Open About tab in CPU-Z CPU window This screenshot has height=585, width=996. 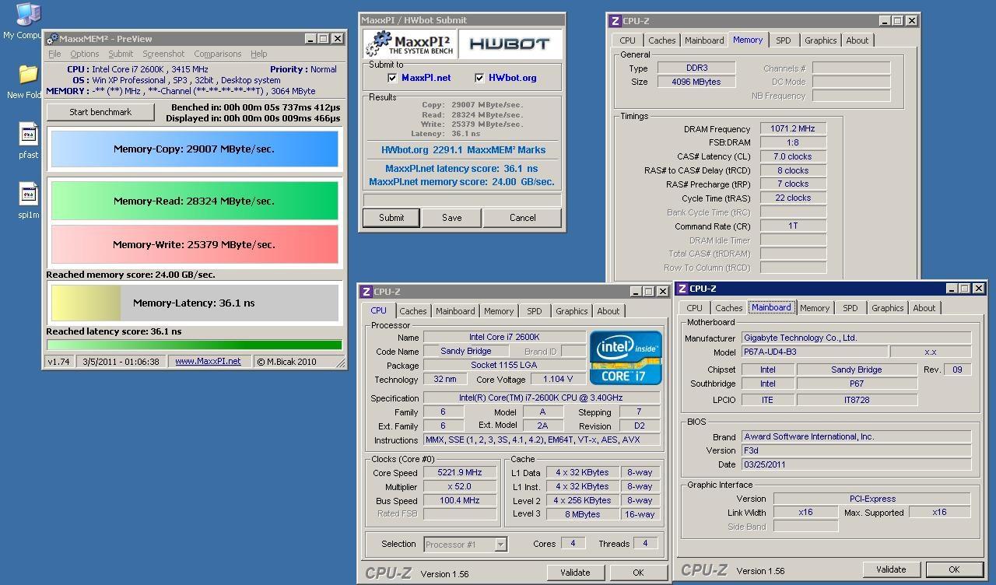tap(608, 311)
